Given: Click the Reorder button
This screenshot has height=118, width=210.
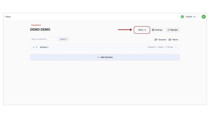Looking at the screenshot, I should pyautogui.click(x=172, y=30).
